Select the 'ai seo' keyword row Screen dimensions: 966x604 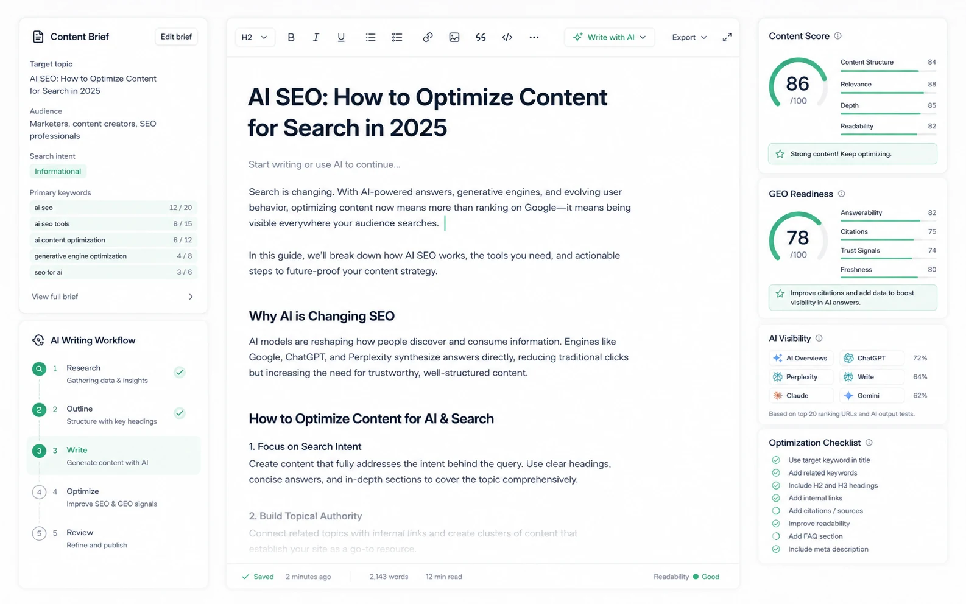[x=113, y=208]
